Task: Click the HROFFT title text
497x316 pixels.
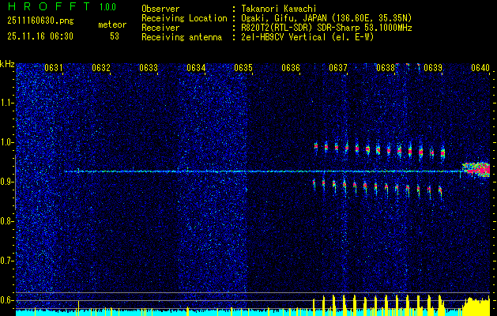Action: (x=48, y=6)
